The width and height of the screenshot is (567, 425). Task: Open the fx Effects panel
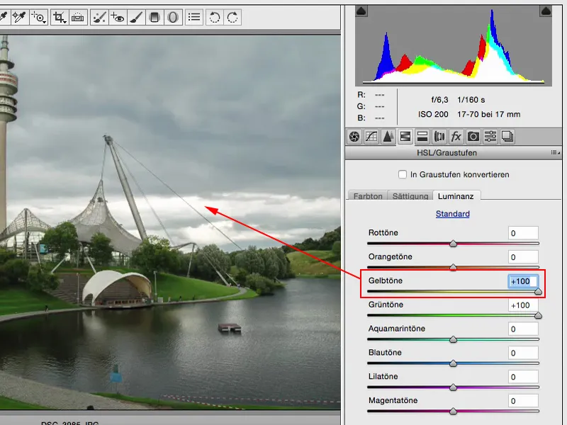[456, 137]
